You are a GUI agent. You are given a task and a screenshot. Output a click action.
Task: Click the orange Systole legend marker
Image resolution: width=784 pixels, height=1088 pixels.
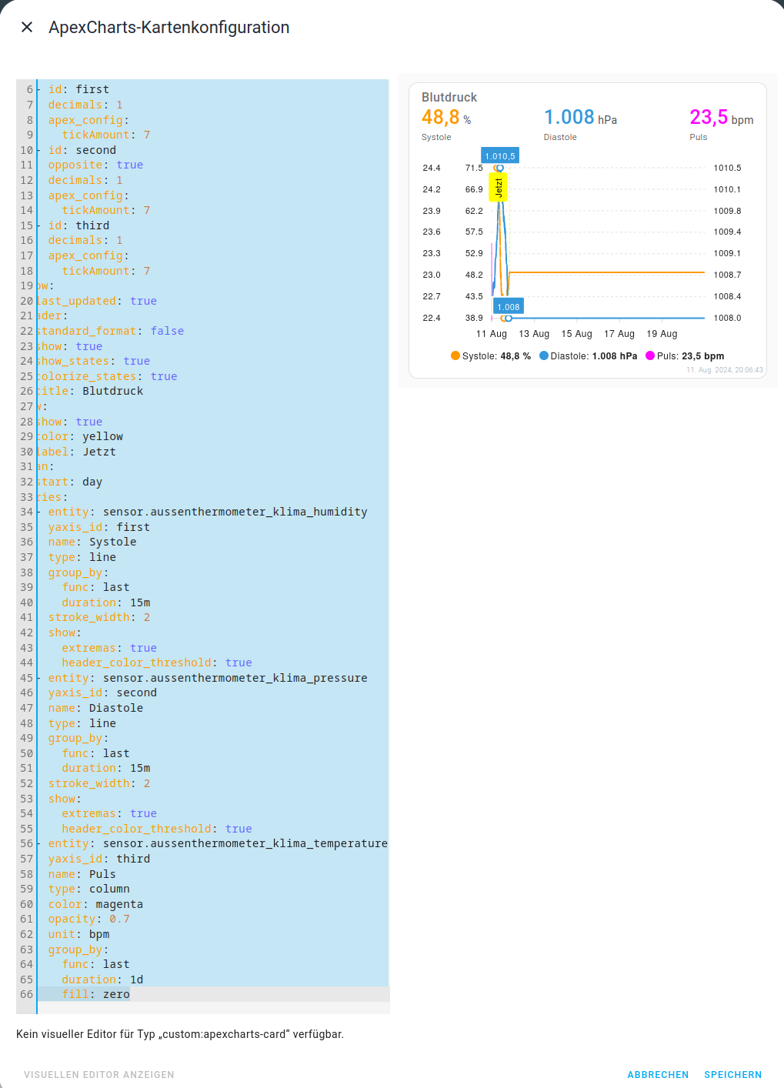coord(455,355)
